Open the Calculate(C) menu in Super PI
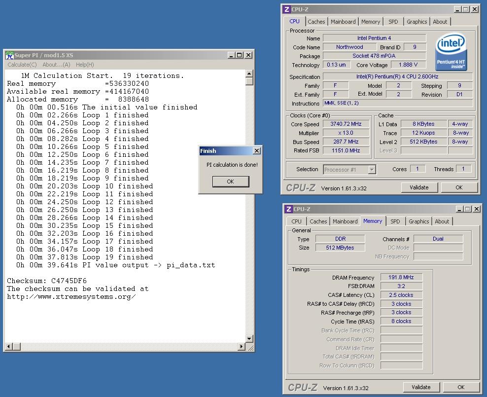This screenshot has width=487, height=397. tap(22, 65)
